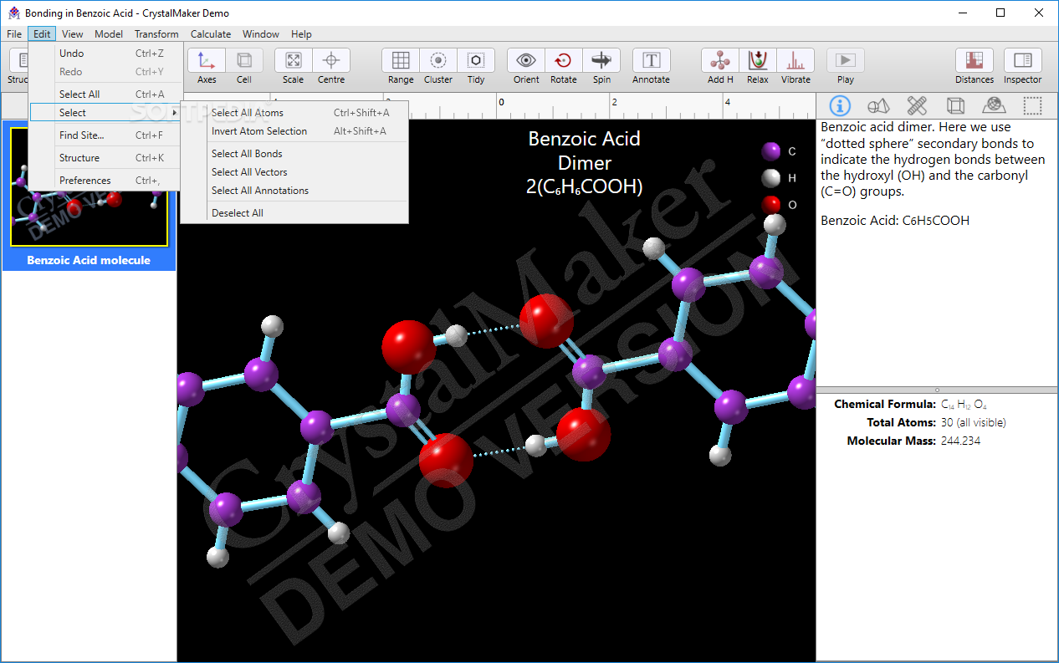Select the info tab in the inspector

pos(839,105)
